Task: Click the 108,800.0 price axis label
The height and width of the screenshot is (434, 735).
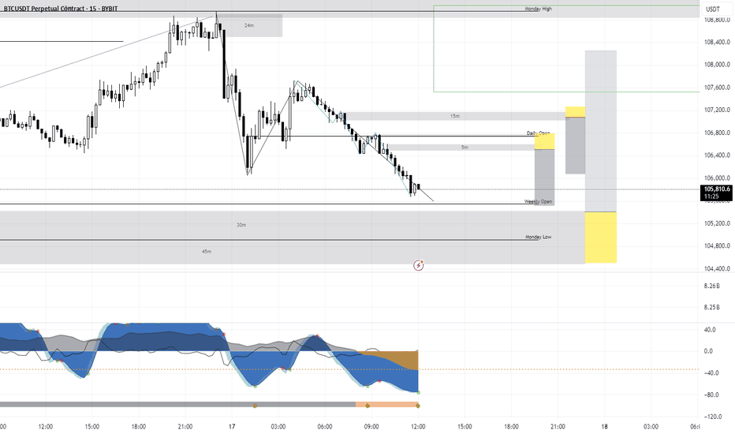Action: (x=717, y=20)
